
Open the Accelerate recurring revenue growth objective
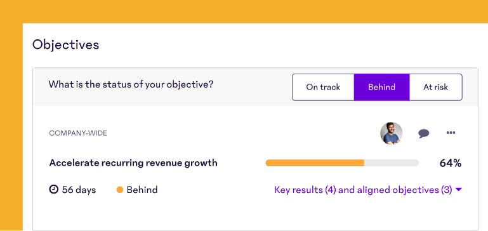[133, 163]
